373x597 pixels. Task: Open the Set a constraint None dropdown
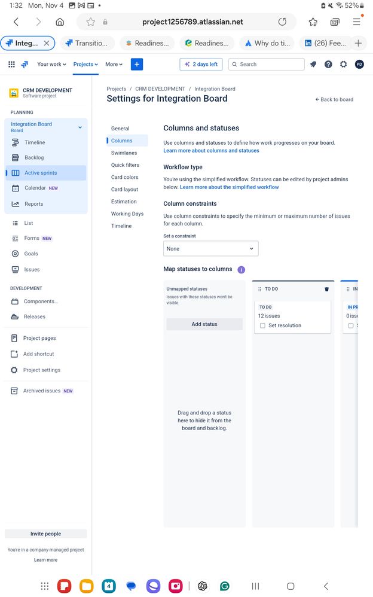point(211,249)
